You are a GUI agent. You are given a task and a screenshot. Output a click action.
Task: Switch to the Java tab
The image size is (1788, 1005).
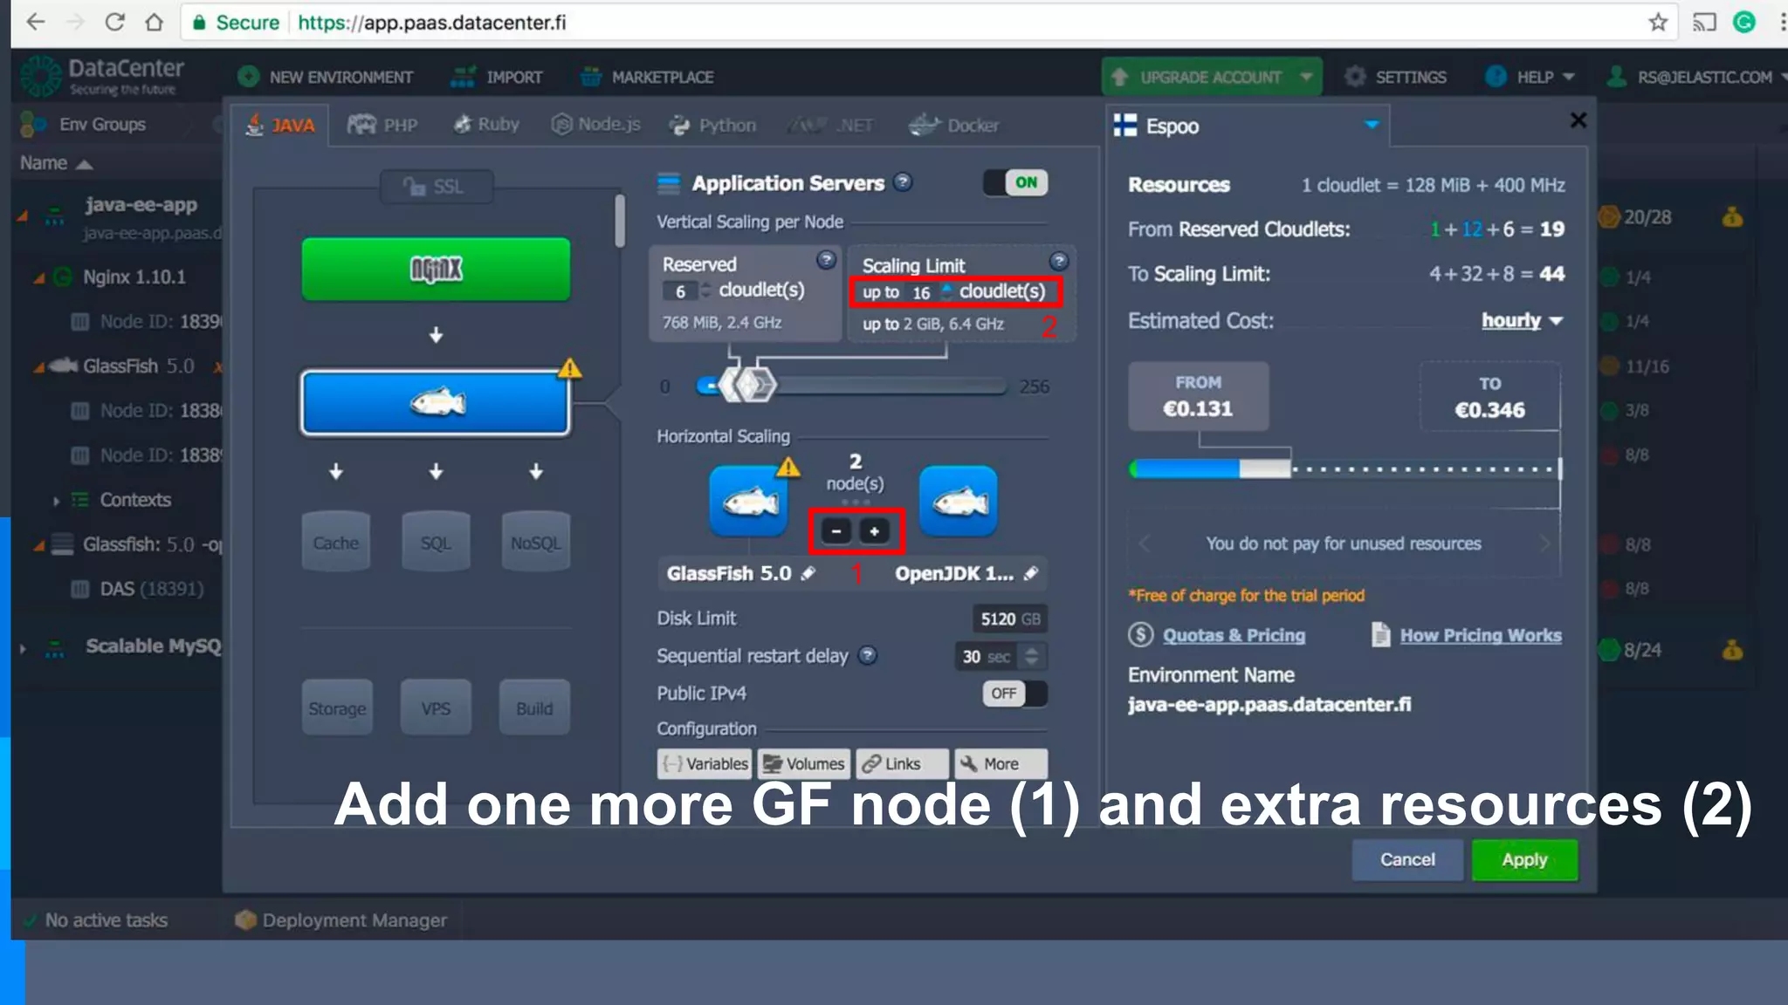[280, 126]
